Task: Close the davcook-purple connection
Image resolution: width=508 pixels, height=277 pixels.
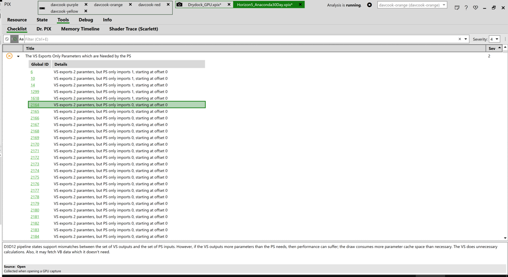Action: (x=86, y=5)
